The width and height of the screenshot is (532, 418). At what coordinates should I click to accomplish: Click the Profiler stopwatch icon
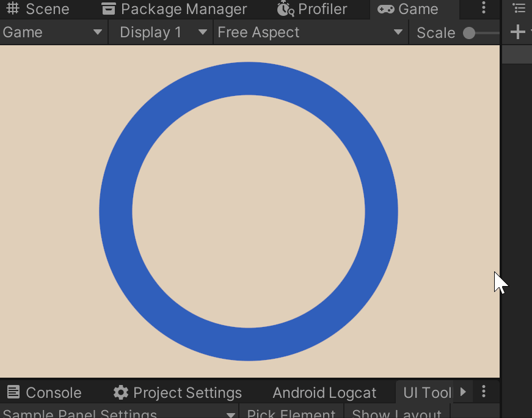click(285, 9)
